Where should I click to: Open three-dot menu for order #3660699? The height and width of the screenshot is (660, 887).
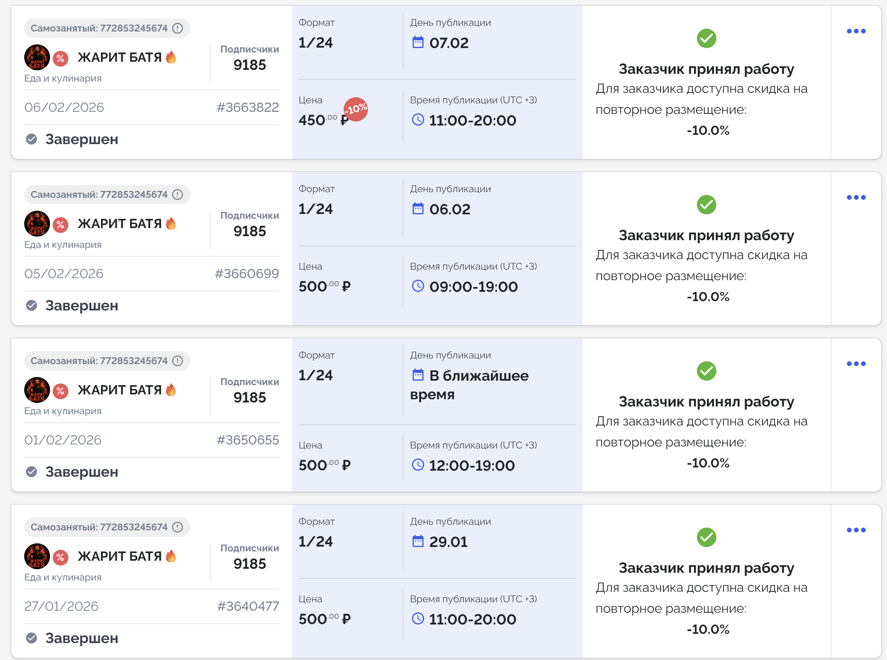(x=856, y=197)
